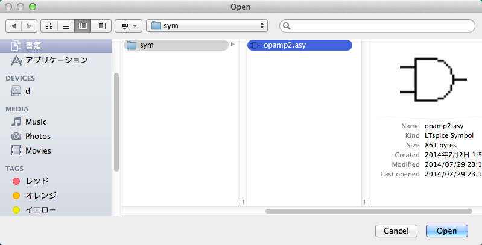Click the second column resize handle
Screen dimensions: 482x245
click(366, 202)
